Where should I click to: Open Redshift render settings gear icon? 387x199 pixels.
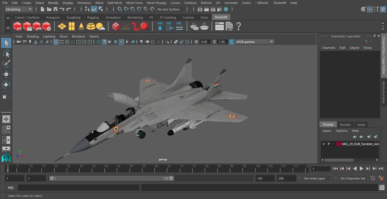click(46, 26)
